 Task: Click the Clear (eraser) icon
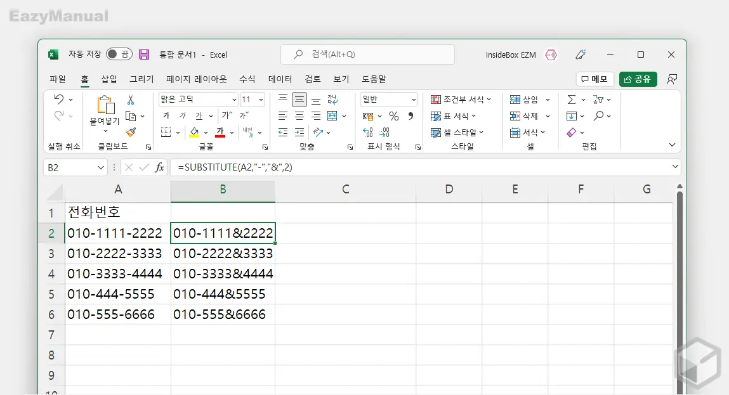click(x=570, y=132)
